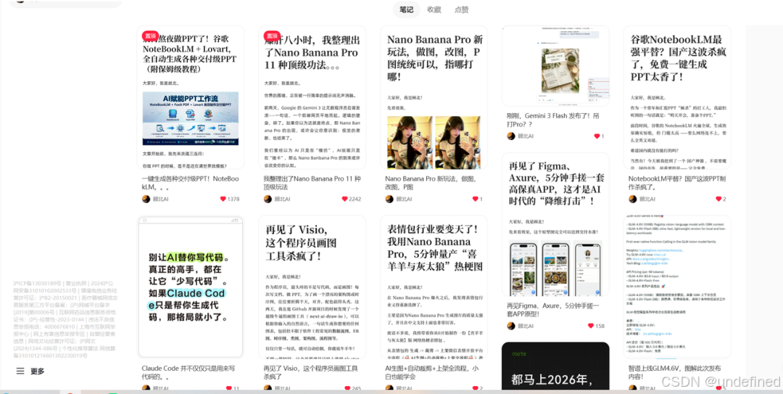
Task: Open title 刚刚，Gemini 3 Flash 发布了
Action: 552,119
